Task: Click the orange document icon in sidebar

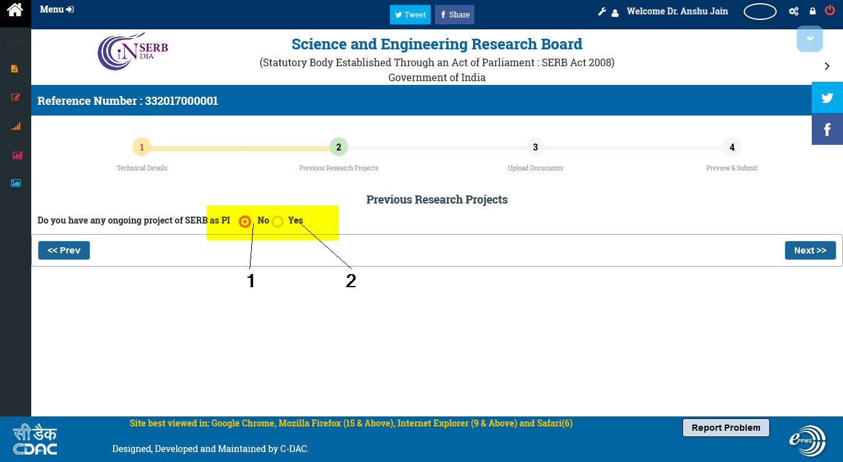Action: [15, 69]
